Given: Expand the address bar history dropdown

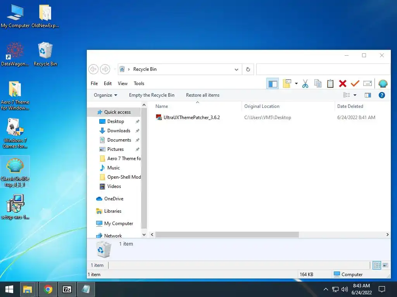Looking at the screenshot, I should tap(236, 70).
